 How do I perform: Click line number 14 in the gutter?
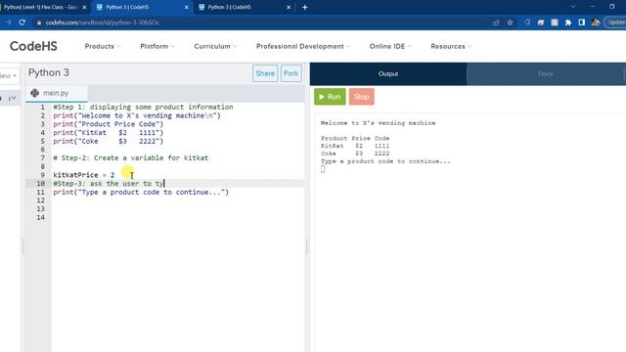[41, 217]
